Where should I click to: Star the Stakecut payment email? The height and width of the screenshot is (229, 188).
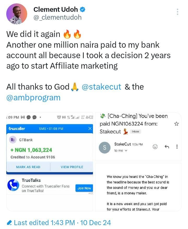tap(177, 124)
